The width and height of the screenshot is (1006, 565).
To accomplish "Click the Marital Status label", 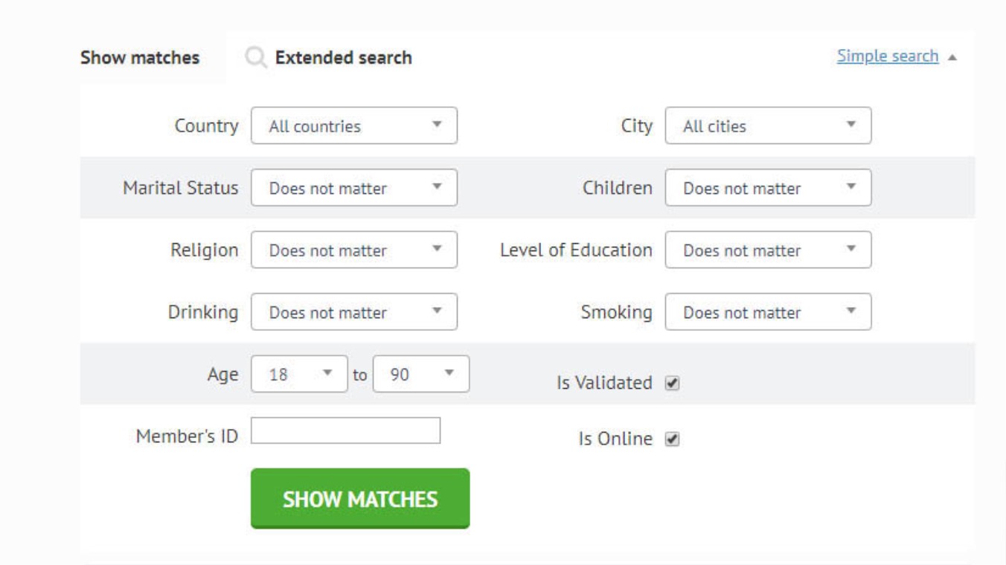I will 181,187.
